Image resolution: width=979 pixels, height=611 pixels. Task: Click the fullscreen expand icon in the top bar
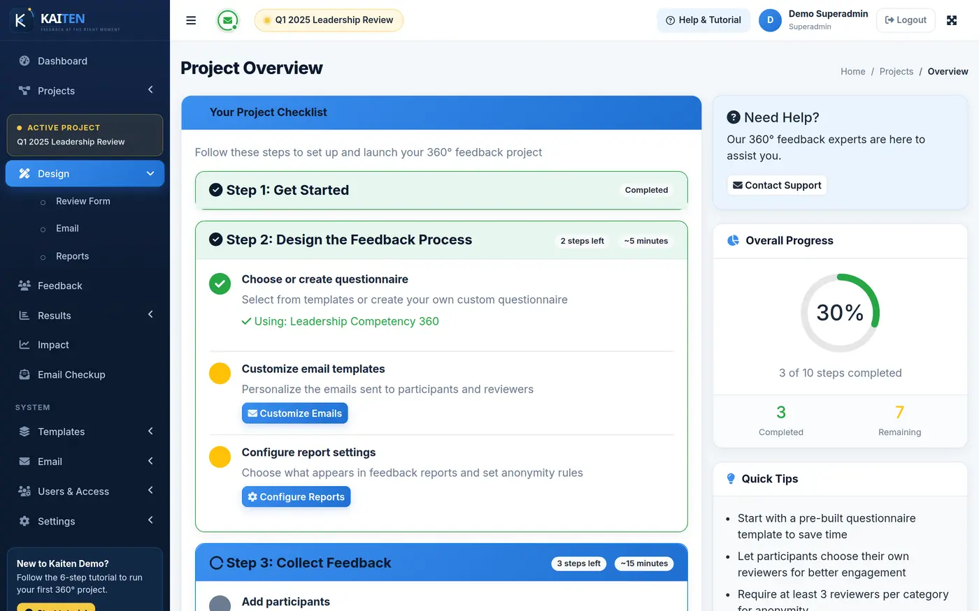[952, 20]
